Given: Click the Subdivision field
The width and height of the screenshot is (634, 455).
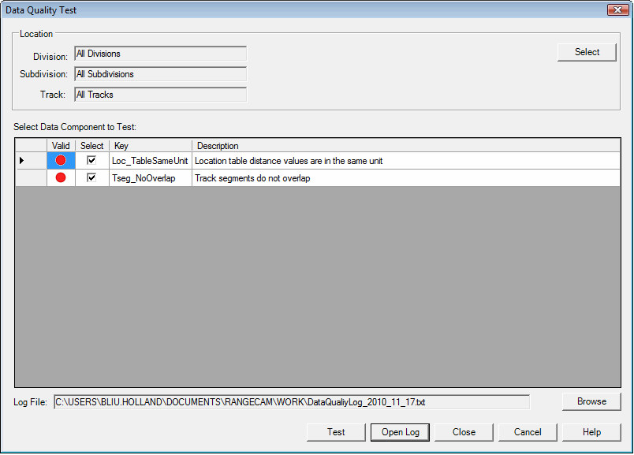Looking at the screenshot, I should tap(160, 74).
